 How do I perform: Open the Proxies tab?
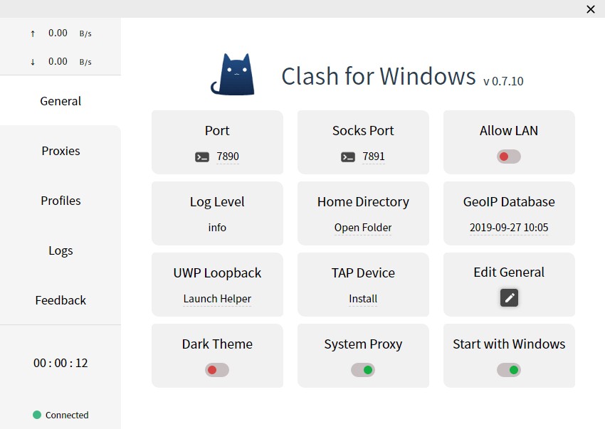pyautogui.click(x=60, y=151)
